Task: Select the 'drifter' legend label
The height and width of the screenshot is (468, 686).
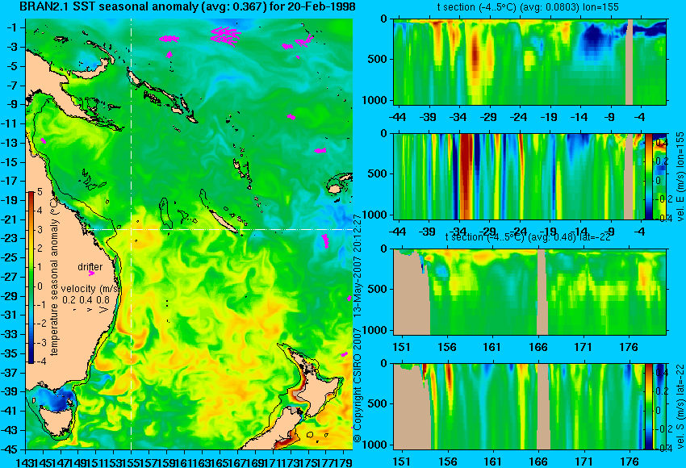Action: point(90,267)
